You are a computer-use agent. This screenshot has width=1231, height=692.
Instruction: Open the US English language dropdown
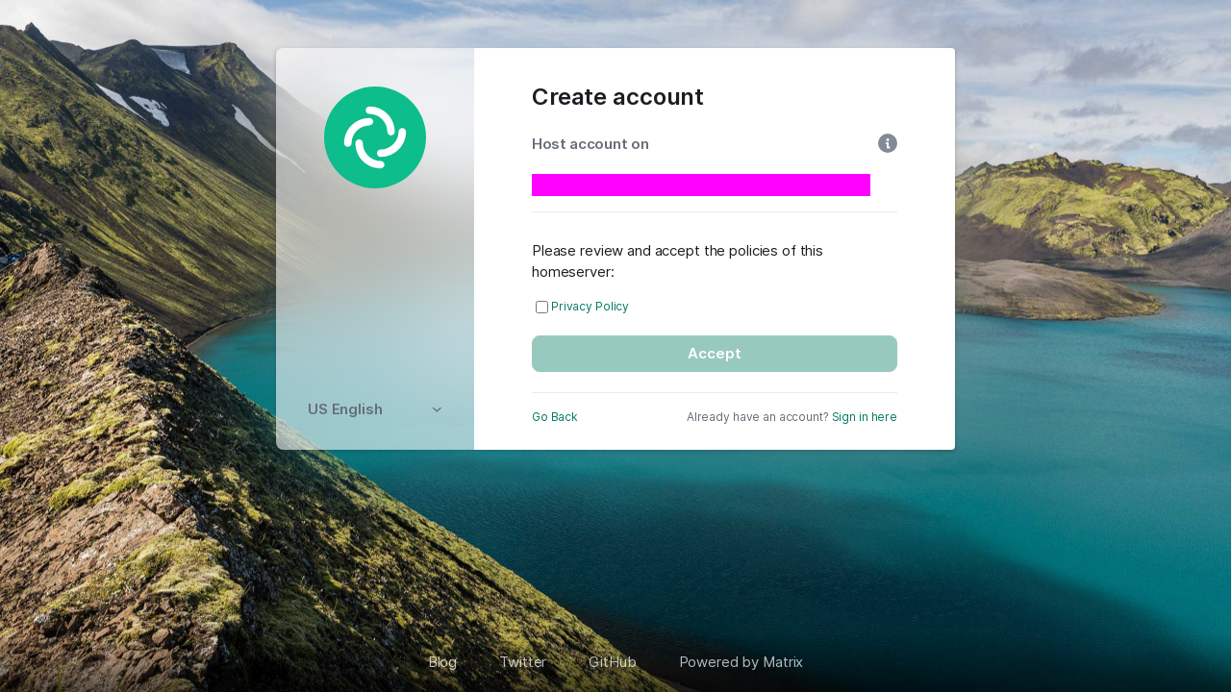point(375,409)
